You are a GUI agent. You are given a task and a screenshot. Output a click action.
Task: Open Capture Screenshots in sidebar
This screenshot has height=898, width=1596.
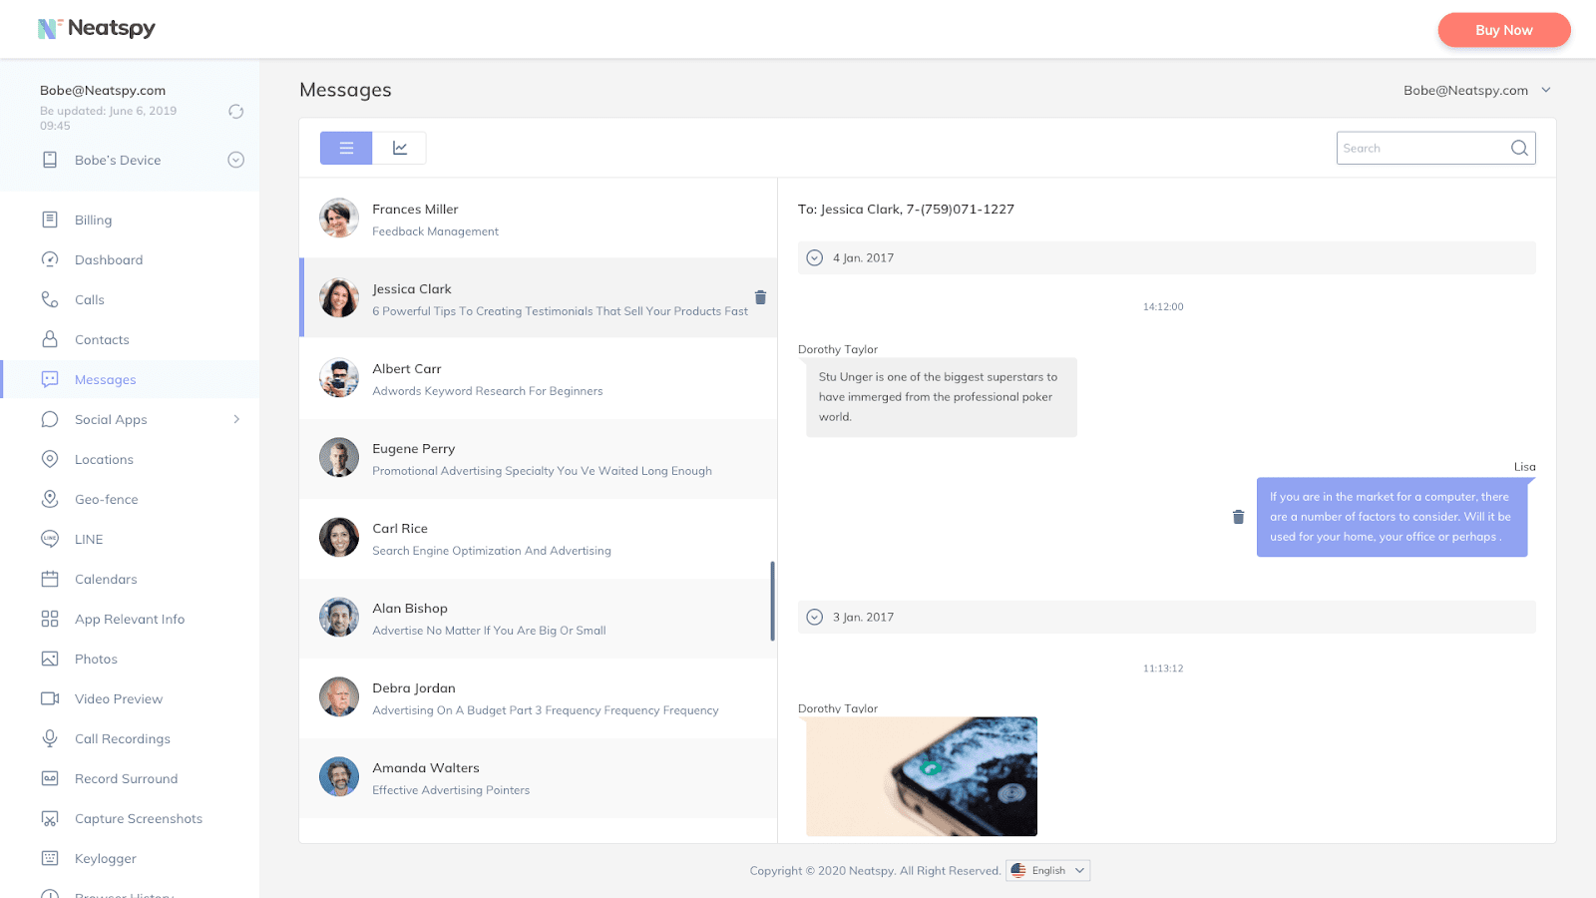[138, 819]
